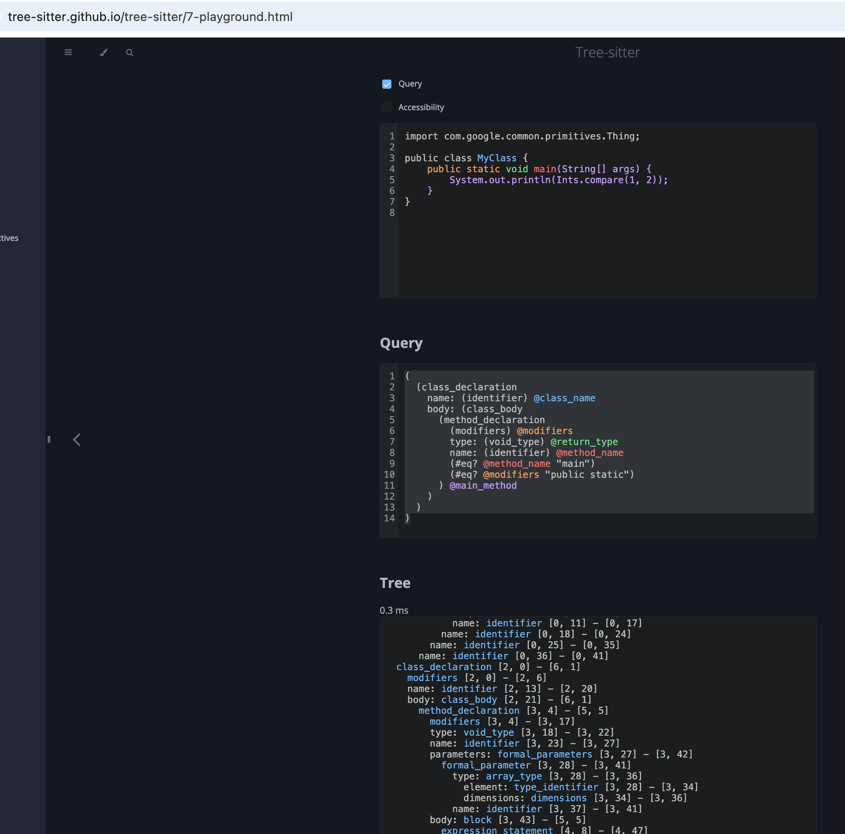Click the Tree-sitter page title
This screenshot has height=834, width=845.
tap(608, 52)
